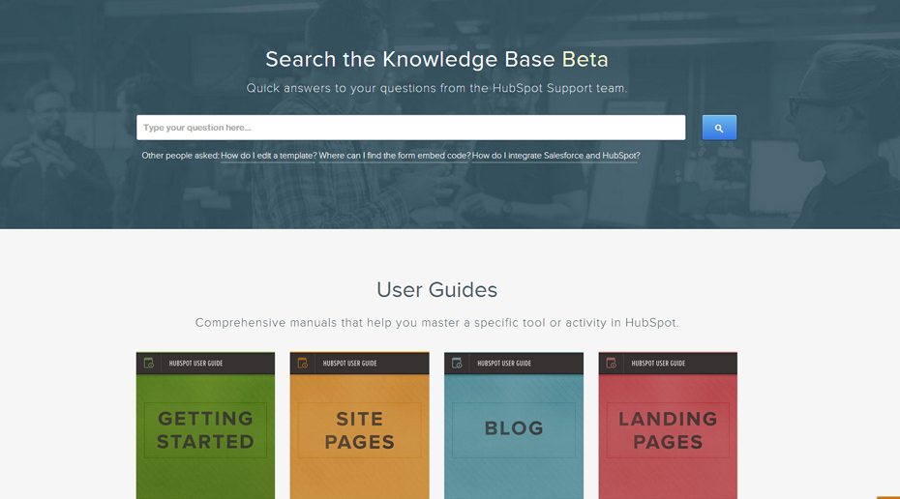The width and height of the screenshot is (900, 499).
Task: Click the 'Search the Knowledge Base Beta' heading
Action: point(436,59)
